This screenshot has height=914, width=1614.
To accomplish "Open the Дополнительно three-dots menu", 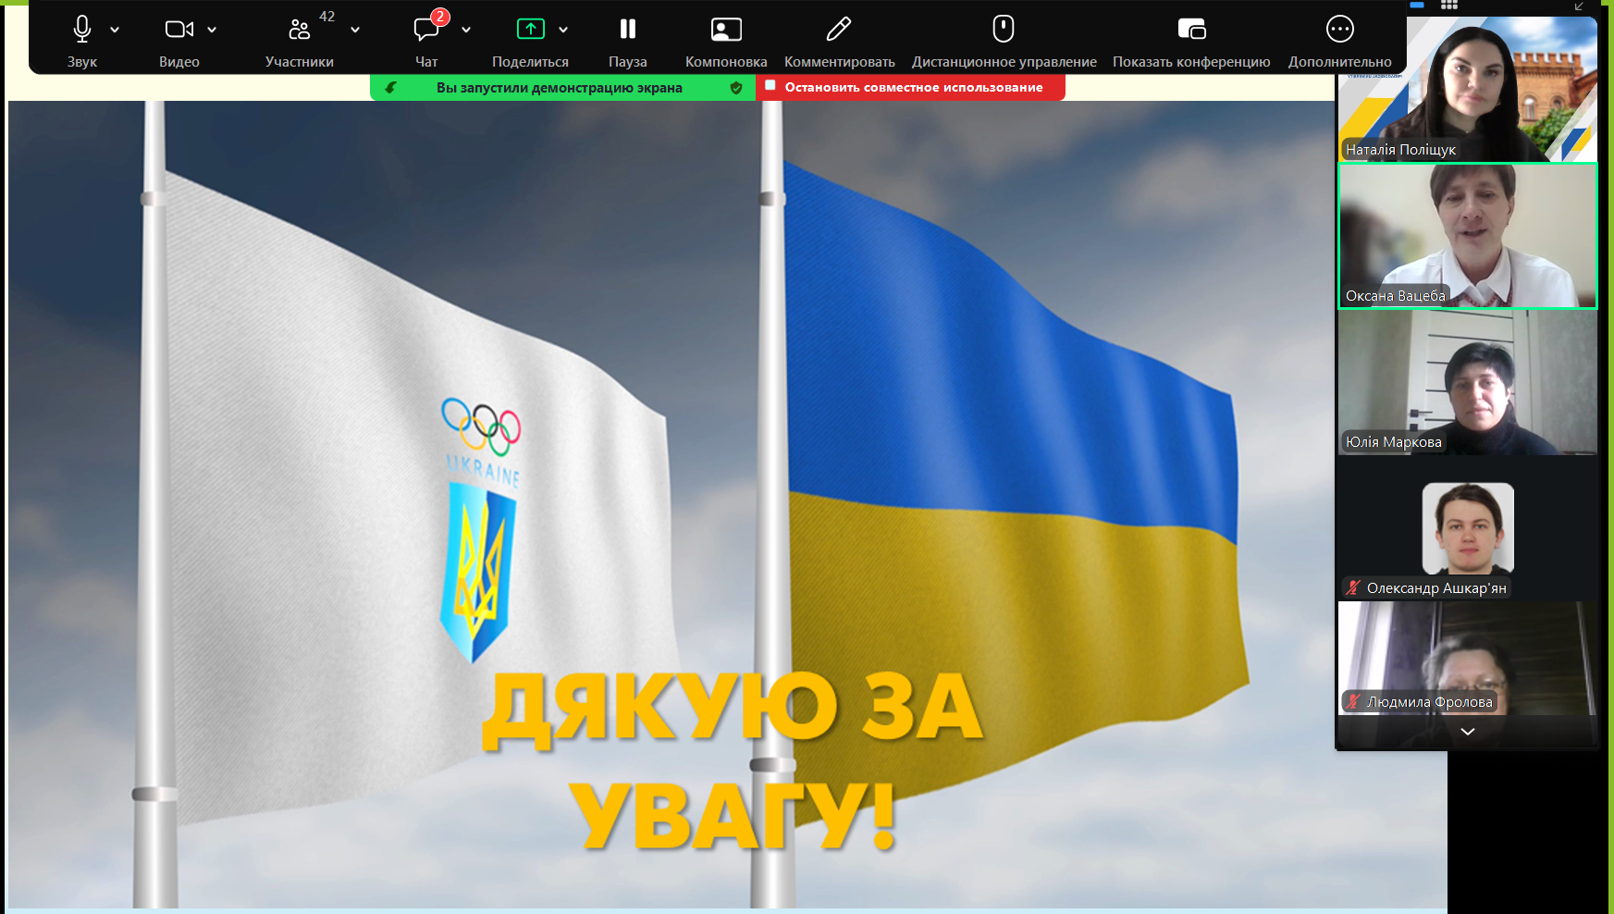I will [x=1339, y=30].
